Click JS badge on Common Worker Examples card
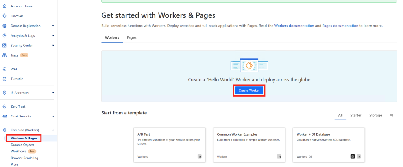403x167 pixels. [x=279, y=156]
